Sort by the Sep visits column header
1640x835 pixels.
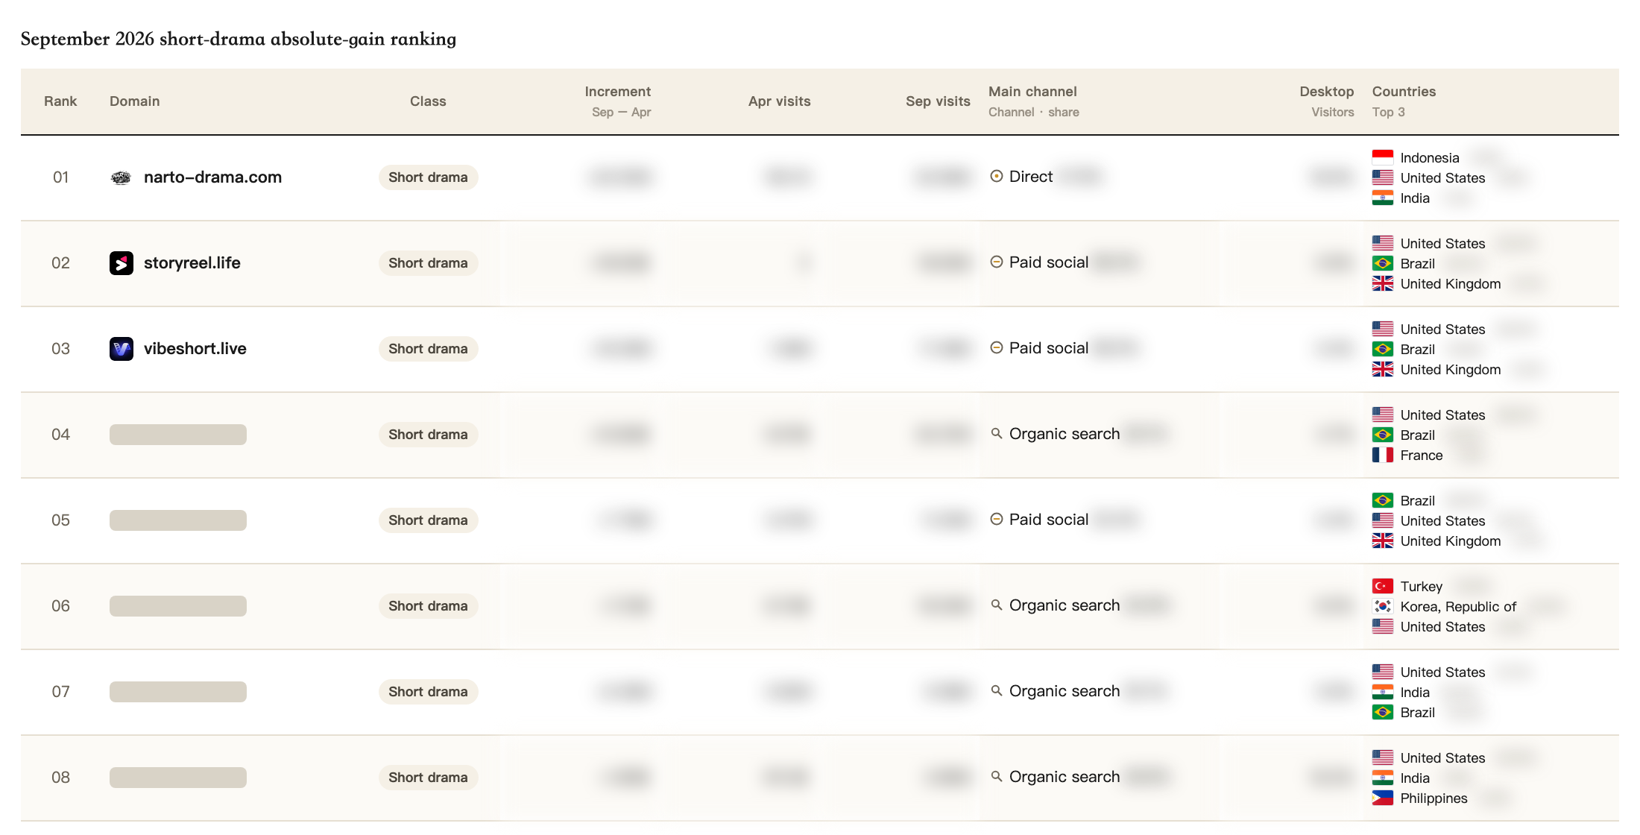click(x=938, y=101)
